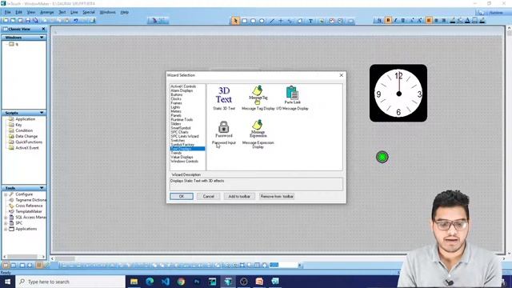This screenshot has height=288, width=512.
Task: Select Lights in the wizard list
Action: [x=175, y=107]
